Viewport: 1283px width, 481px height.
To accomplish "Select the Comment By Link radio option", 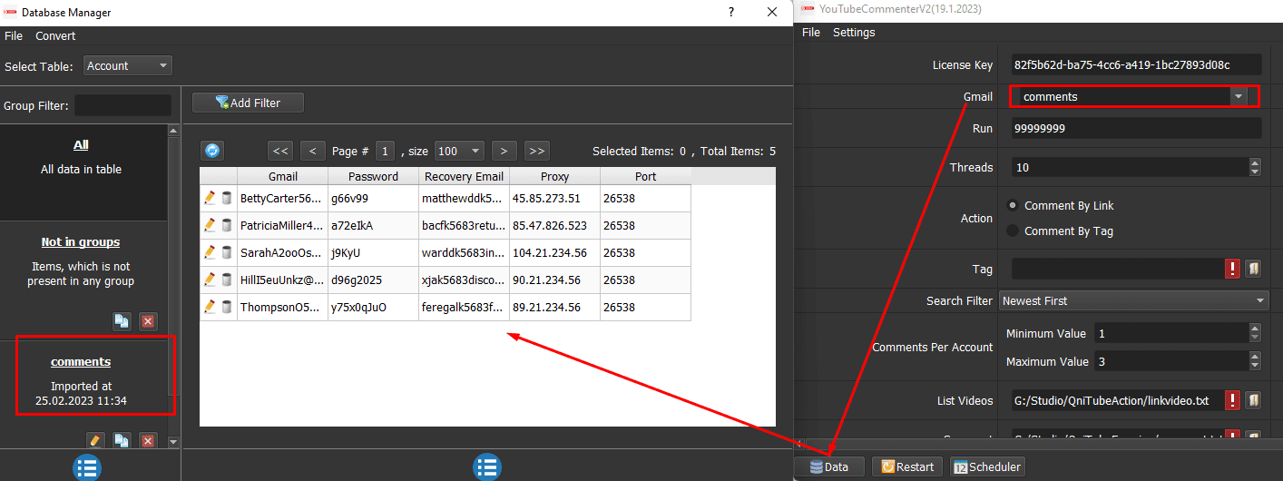I will tap(1013, 205).
